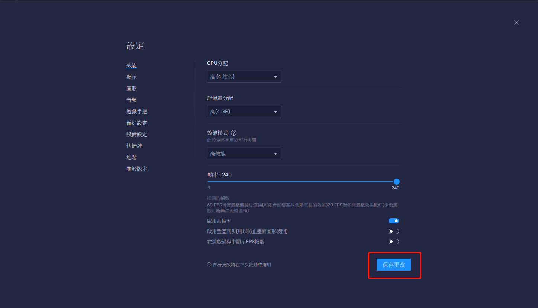Screen dimensions: 538x308
Task: Select the 效能 settings tab
Action: click(132, 66)
